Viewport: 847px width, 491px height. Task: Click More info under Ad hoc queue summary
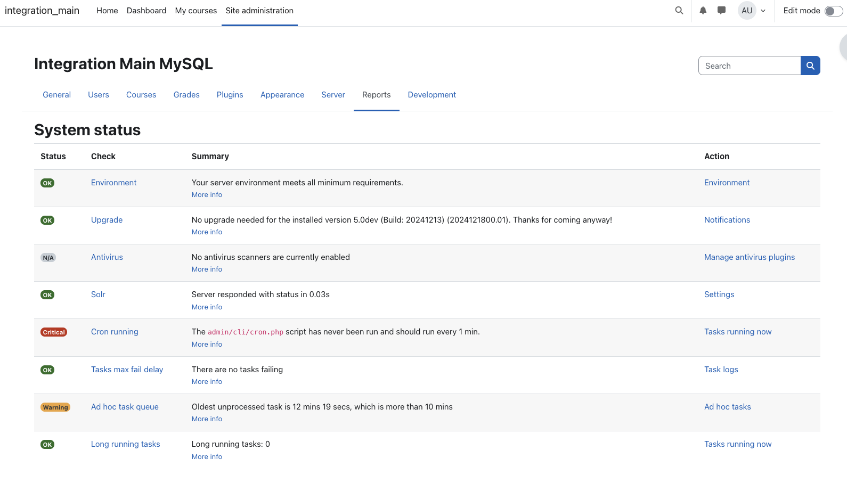click(x=207, y=419)
